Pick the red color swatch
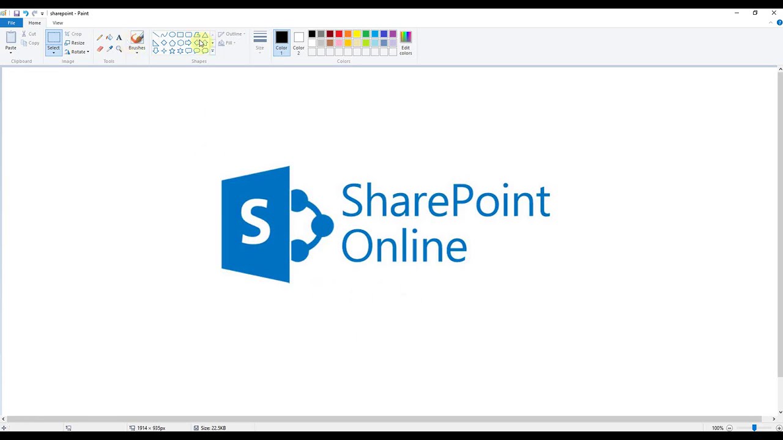The image size is (783, 440). pyautogui.click(x=339, y=34)
